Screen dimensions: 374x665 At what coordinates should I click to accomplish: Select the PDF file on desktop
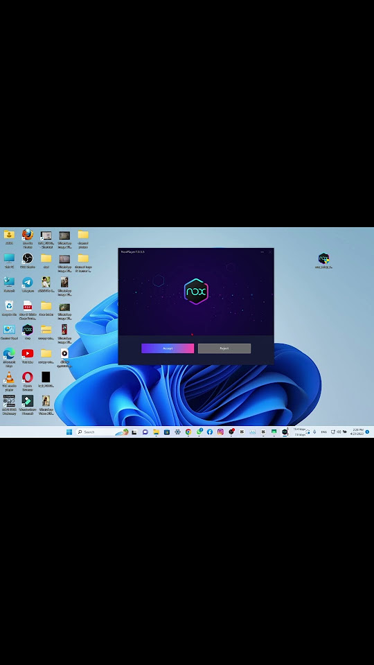28,309
